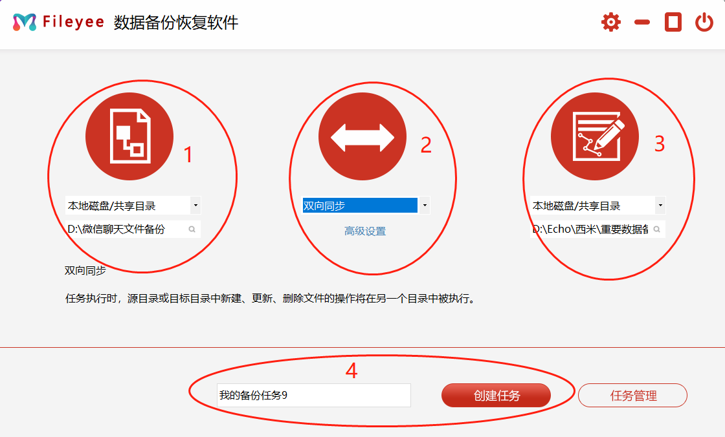Open settings with the gear icon
This screenshot has width=725, height=437.
610,23
